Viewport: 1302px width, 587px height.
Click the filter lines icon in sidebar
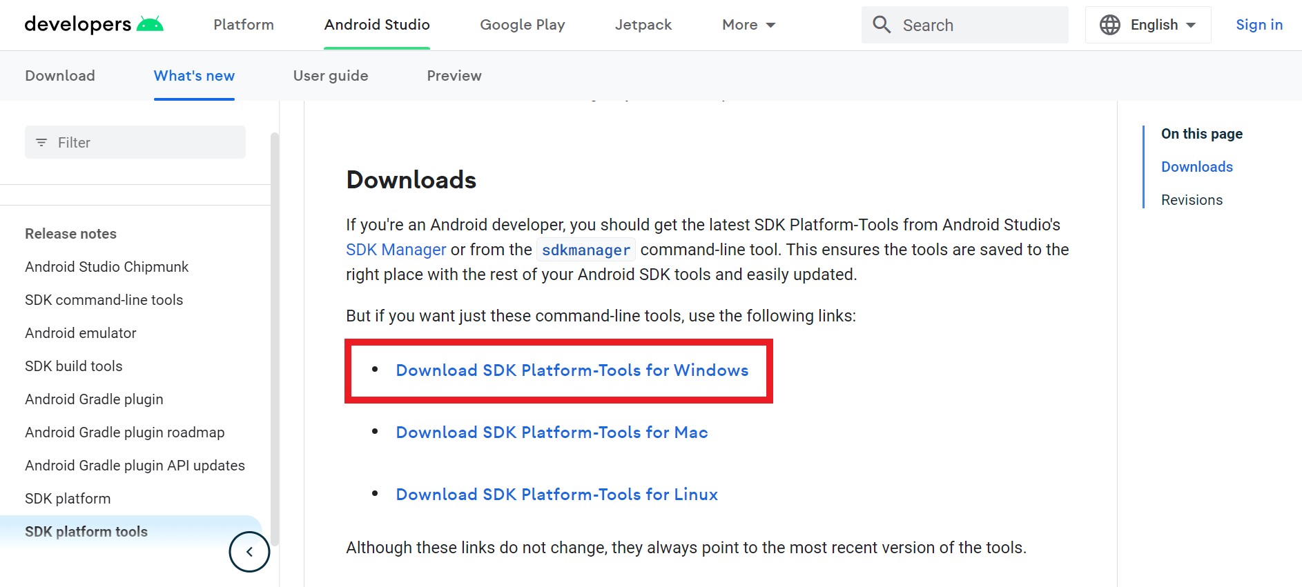pyautogui.click(x=41, y=142)
